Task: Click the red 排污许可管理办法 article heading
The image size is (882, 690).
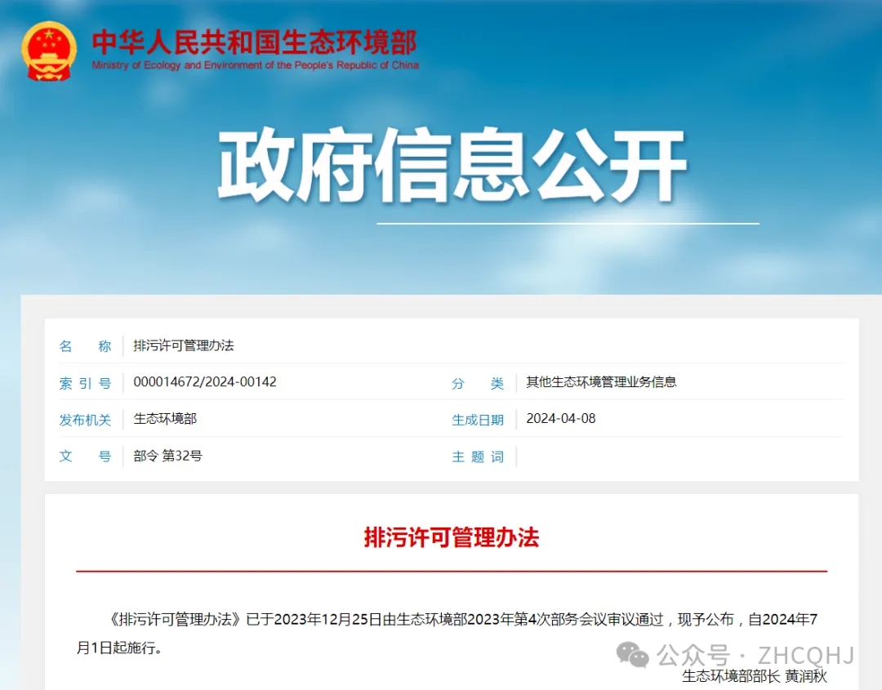Action: click(x=452, y=538)
